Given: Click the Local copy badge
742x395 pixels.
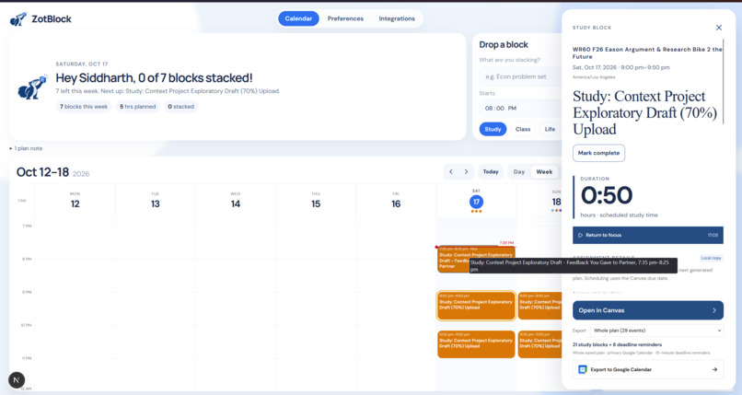Looking at the screenshot, I should (711, 259).
